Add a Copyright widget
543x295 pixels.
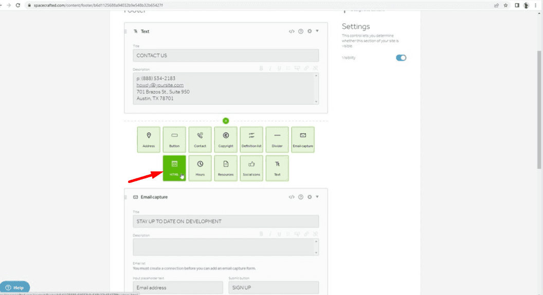coord(225,140)
